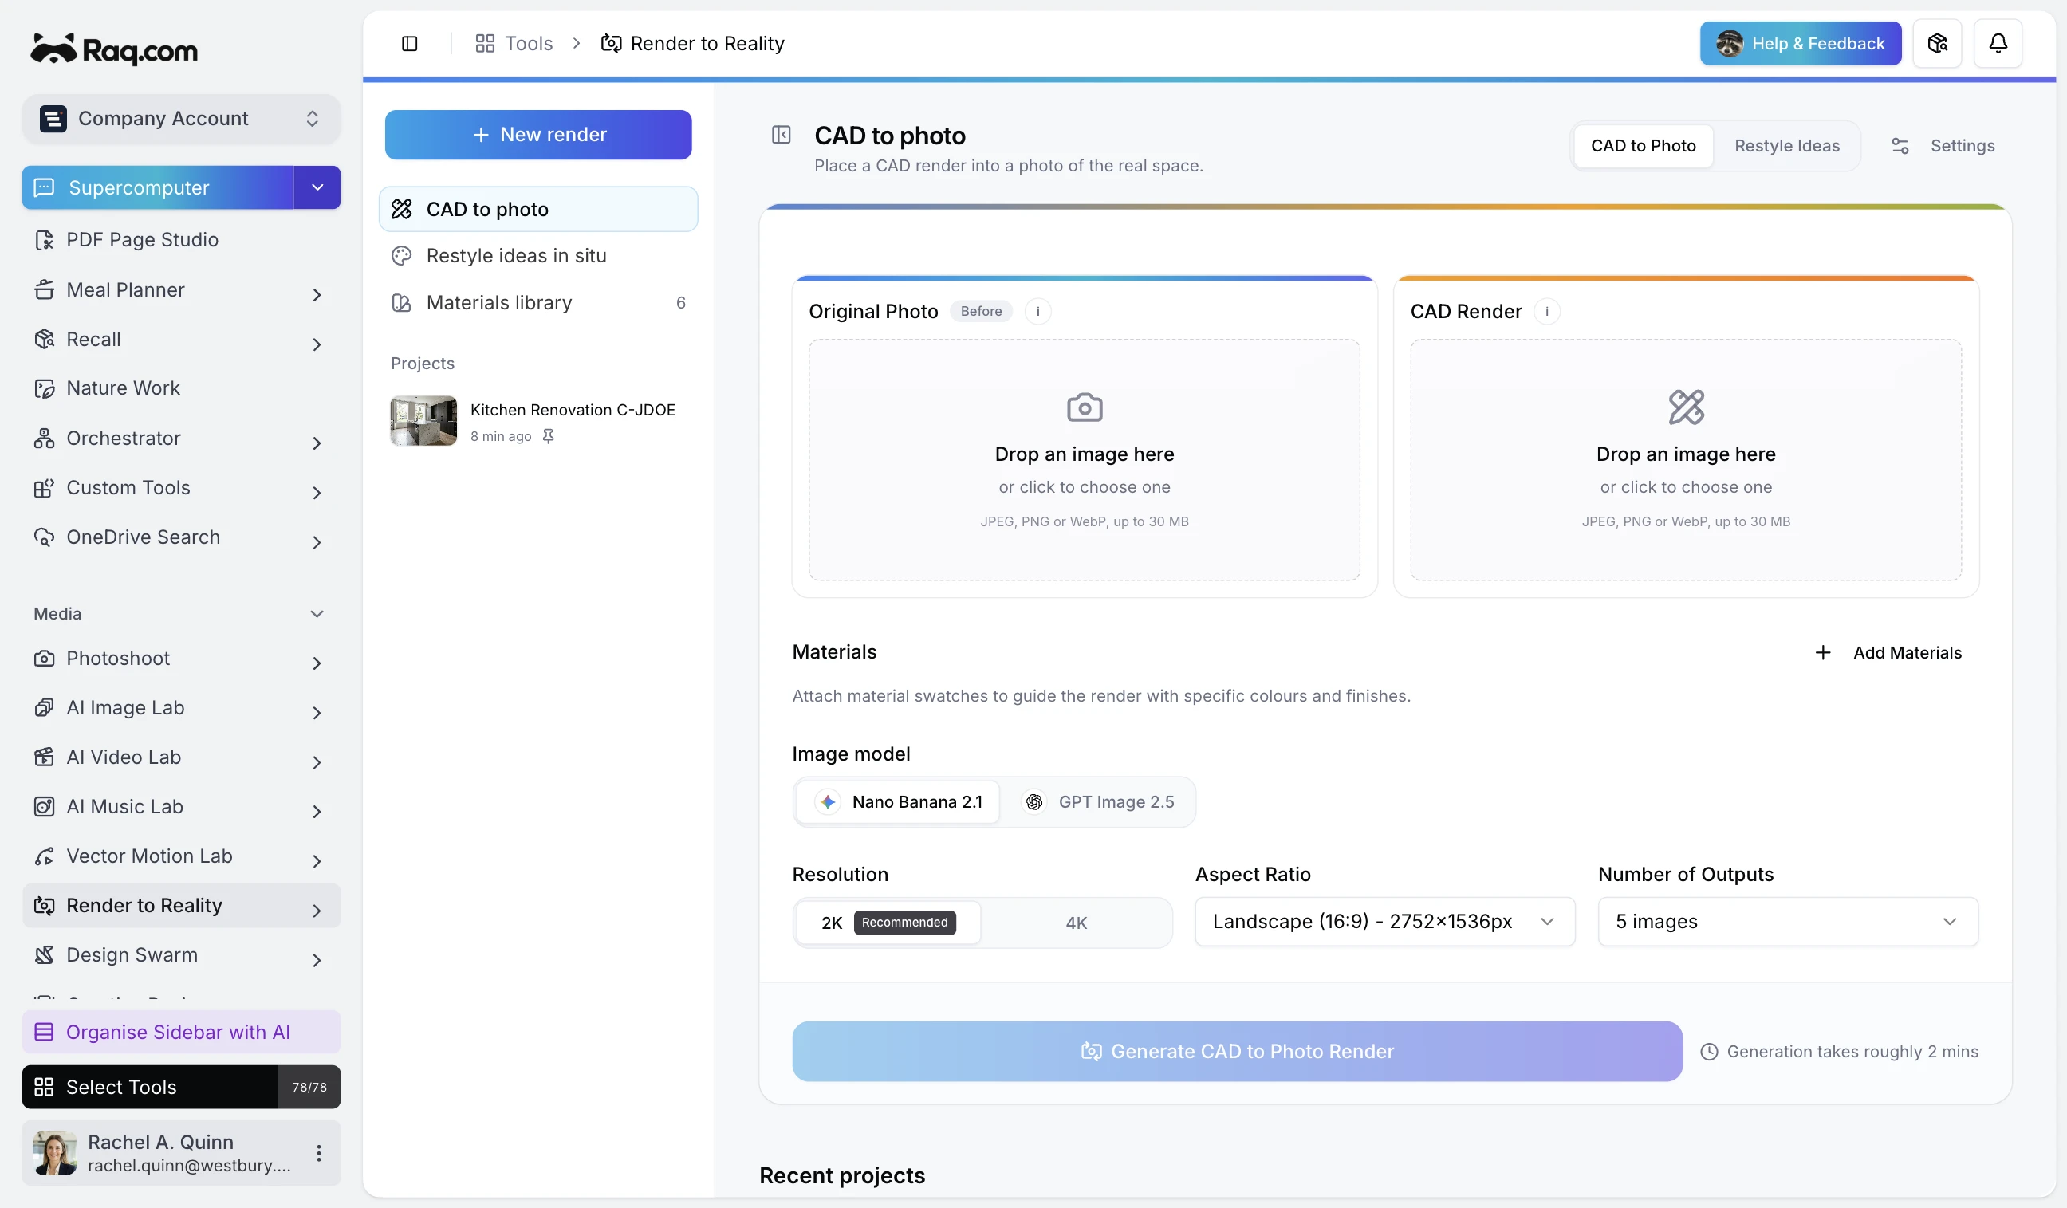The width and height of the screenshot is (2067, 1208).
Task: Click the CAD Render info icon
Action: pos(1546,312)
